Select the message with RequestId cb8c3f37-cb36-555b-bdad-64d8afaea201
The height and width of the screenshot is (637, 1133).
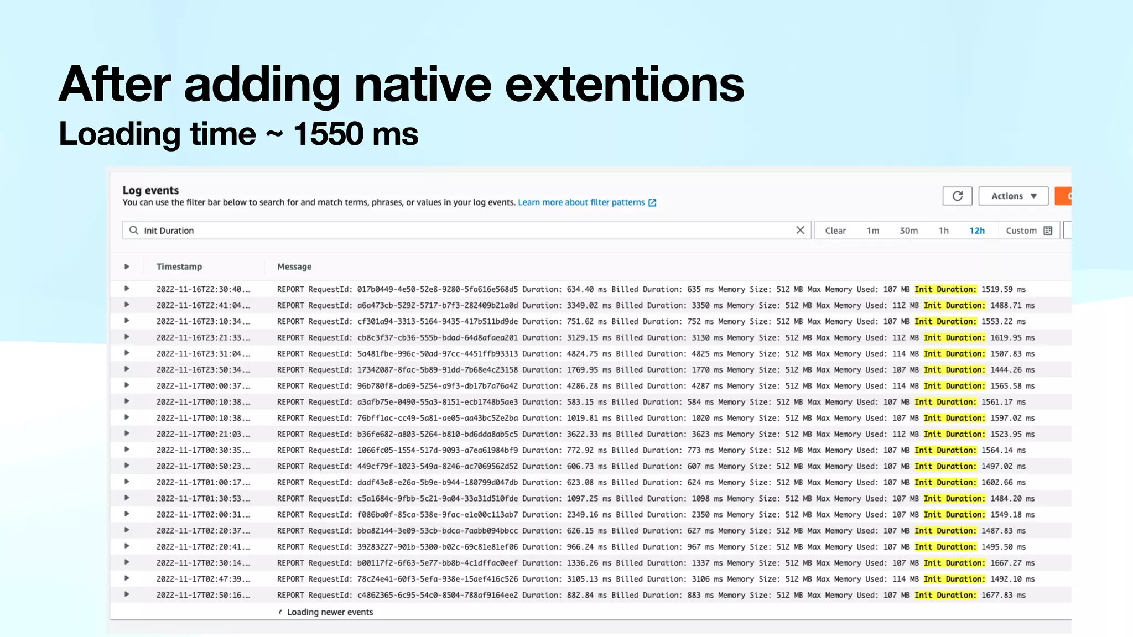pos(656,337)
